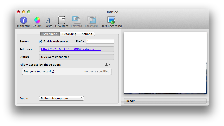Click the Allow access by these users label
The image size is (224, 126).
click(x=40, y=65)
